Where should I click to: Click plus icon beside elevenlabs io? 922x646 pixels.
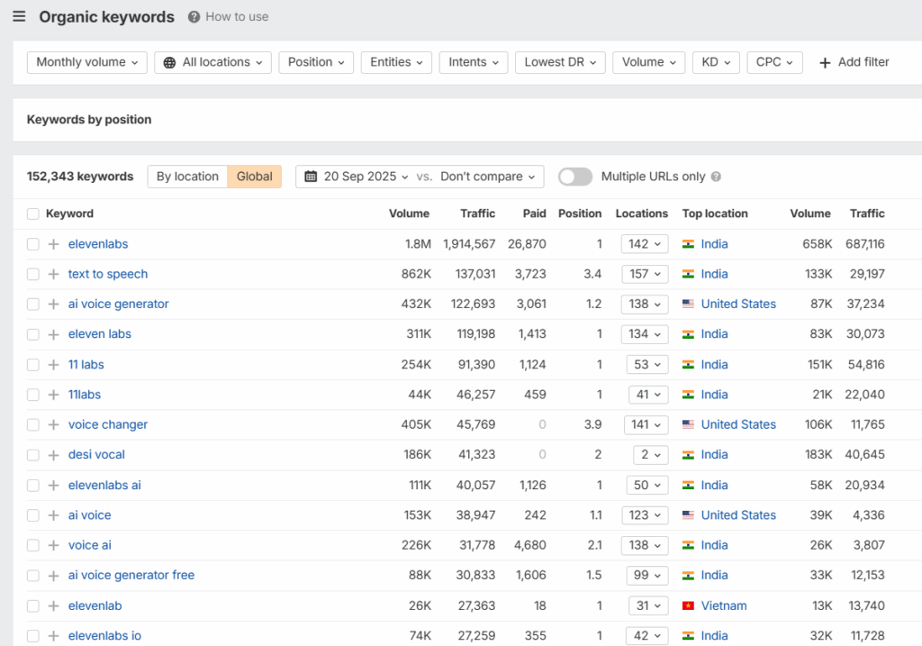[53, 636]
